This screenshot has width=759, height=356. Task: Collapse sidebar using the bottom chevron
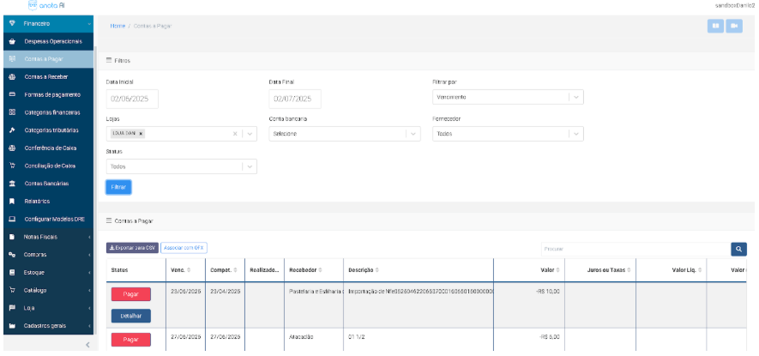point(87,344)
